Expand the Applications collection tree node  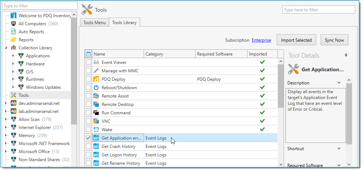click(x=14, y=56)
